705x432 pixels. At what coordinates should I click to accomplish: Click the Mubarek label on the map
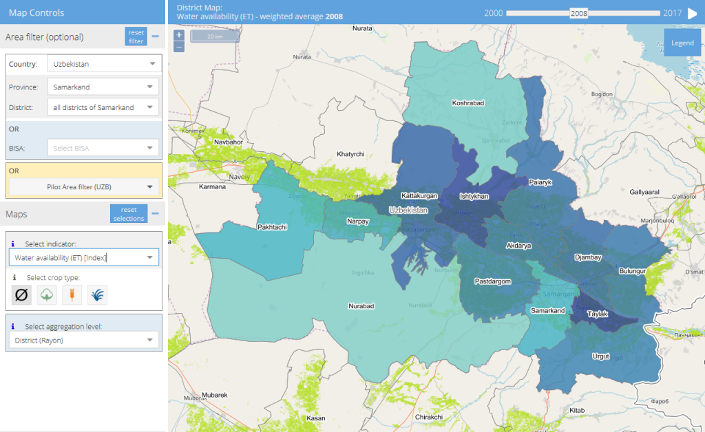[x=215, y=395]
